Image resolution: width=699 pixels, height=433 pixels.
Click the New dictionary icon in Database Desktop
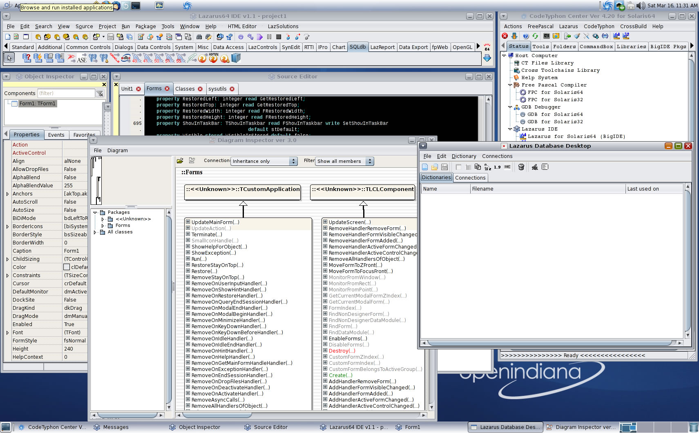point(425,167)
